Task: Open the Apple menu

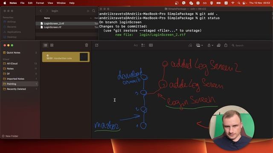Action: tap(5, 3)
